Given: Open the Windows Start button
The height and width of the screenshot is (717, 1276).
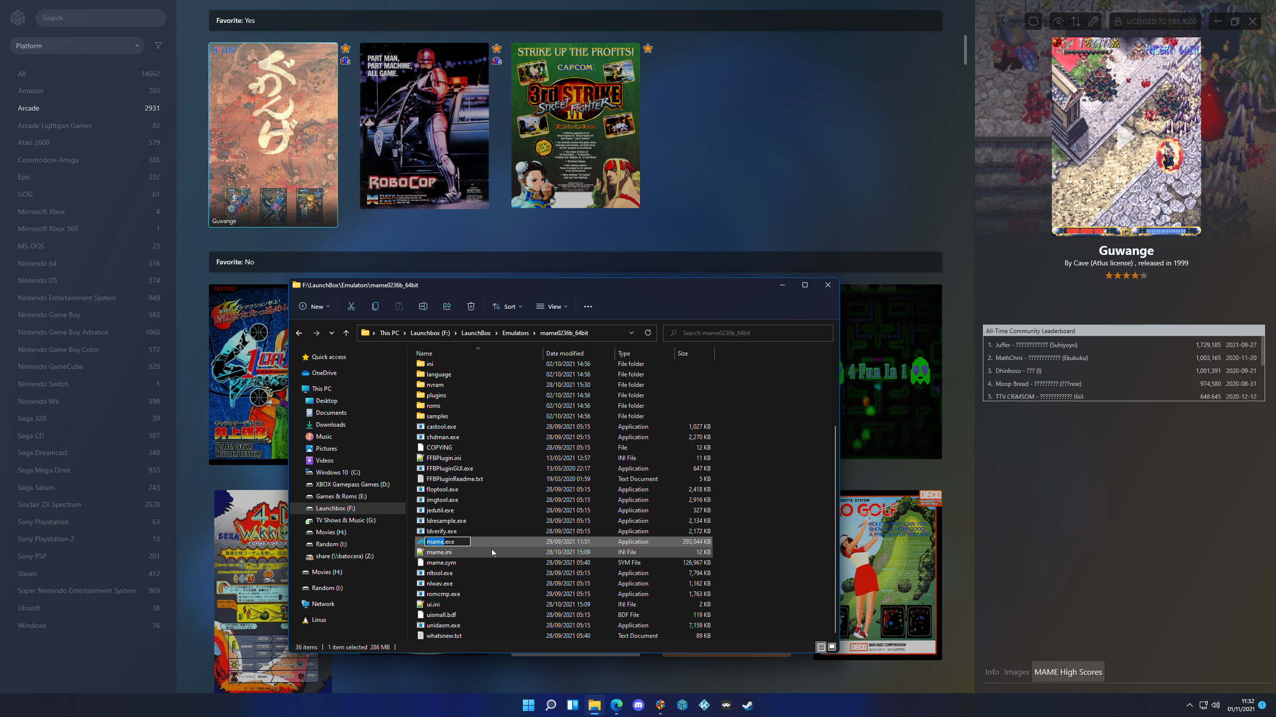Looking at the screenshot, I should (x=528, y=705).
